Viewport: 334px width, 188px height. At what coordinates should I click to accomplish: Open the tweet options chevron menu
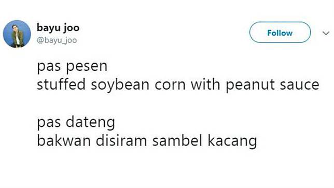point(326,33)
